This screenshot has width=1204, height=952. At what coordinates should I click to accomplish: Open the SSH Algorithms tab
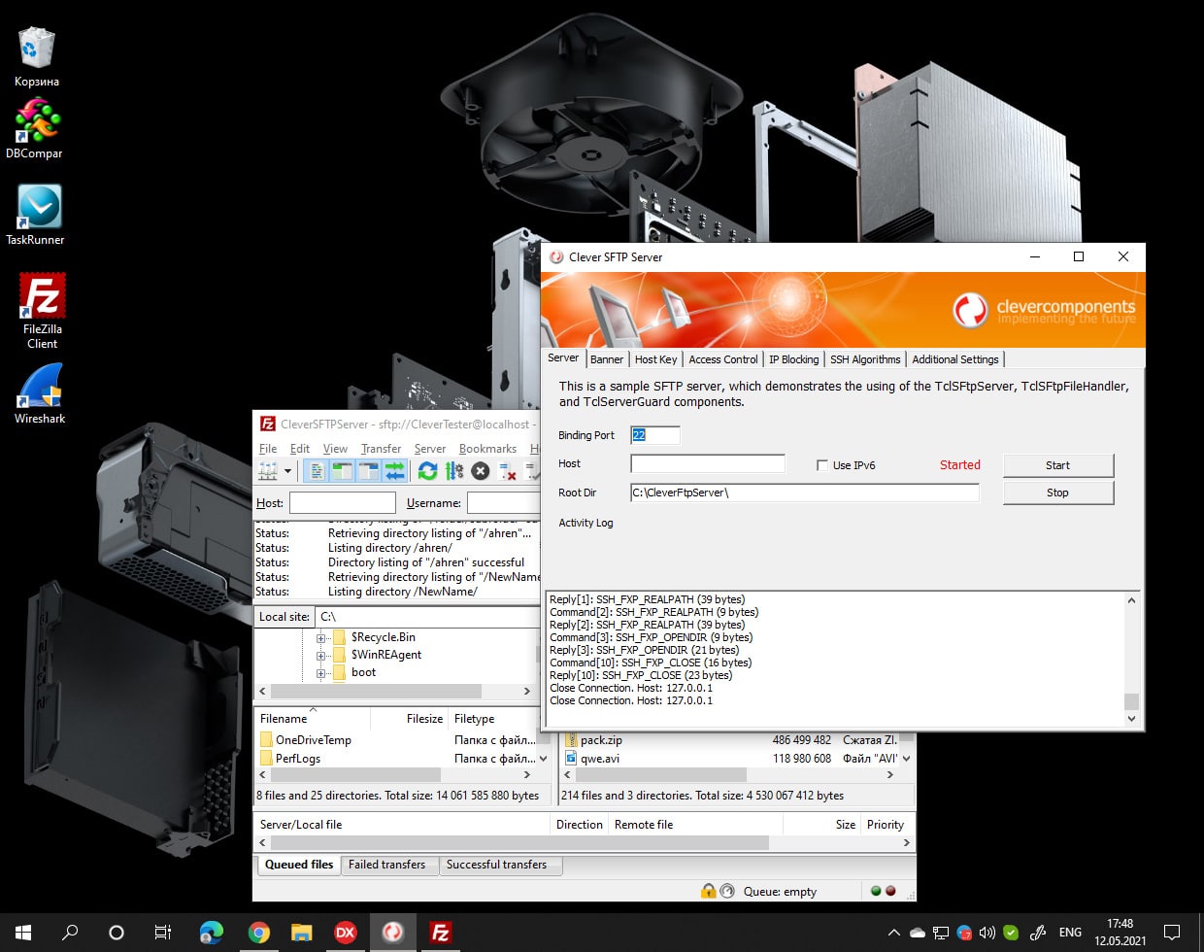(865, 359)
